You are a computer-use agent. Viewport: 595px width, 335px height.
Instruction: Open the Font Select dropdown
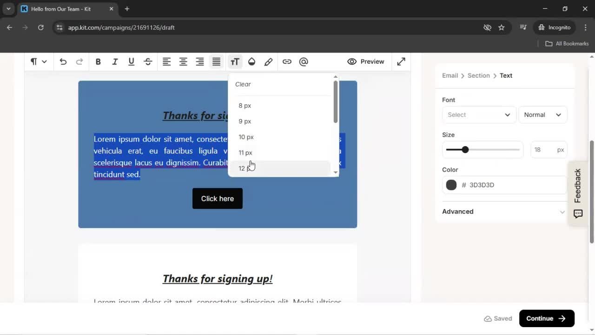point(479,114)
